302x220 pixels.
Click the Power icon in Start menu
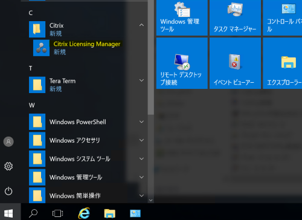pyautogui.click(x=8, y=191)
